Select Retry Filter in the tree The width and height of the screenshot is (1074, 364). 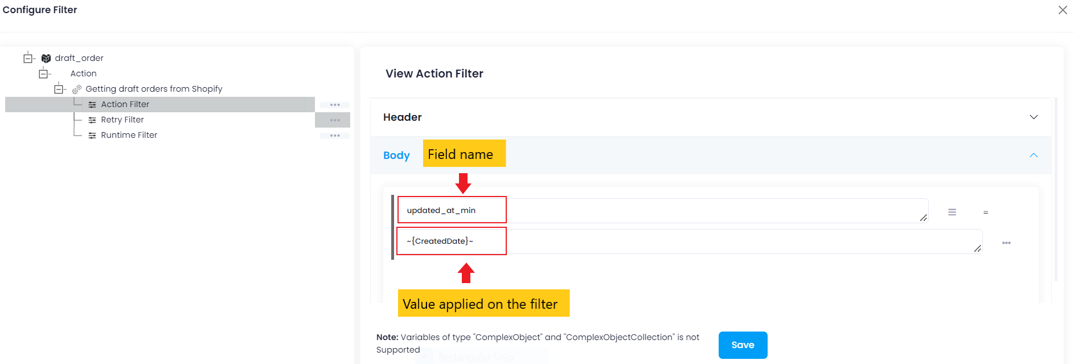(122, 120)
